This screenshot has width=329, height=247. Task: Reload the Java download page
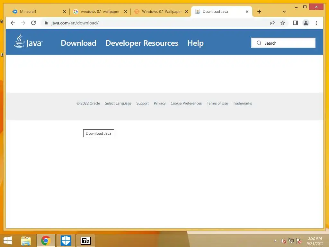(x=33, y=23)
